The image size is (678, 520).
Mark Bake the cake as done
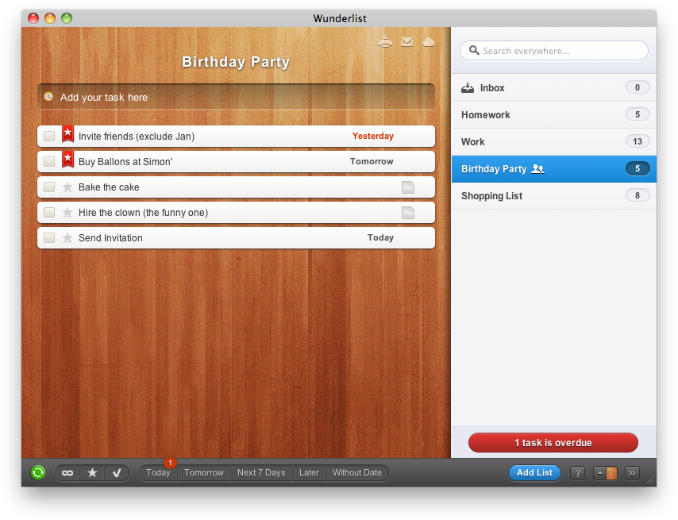tap(49, 187)
